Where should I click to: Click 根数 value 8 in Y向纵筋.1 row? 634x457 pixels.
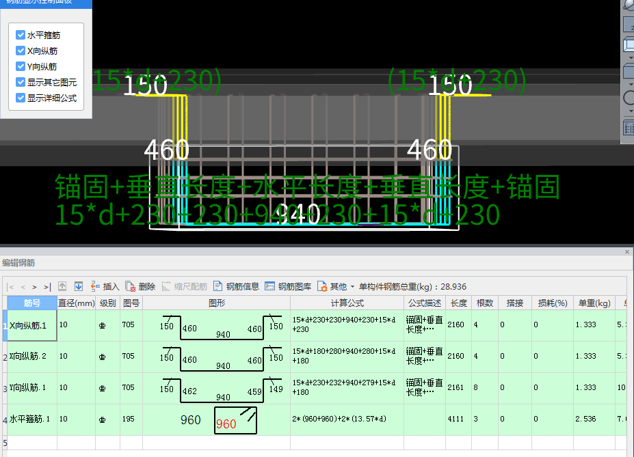point(475,387)
